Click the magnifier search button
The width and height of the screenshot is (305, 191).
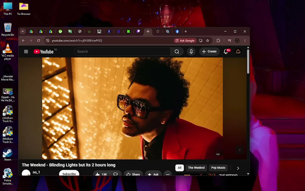click(177, 51)
